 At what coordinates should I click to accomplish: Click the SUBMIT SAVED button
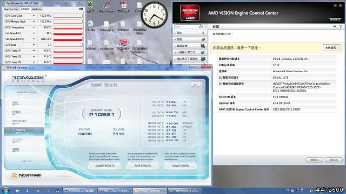[x=180, y=166]
